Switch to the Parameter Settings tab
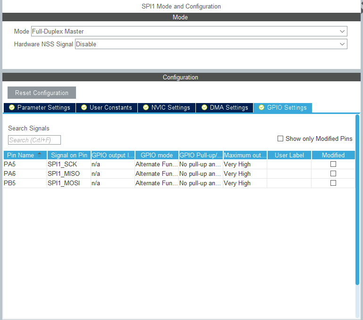This screenshot has height=320, width=363. 40,108
